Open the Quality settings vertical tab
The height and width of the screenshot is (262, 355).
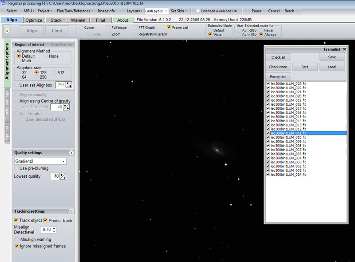coord(7,105)
